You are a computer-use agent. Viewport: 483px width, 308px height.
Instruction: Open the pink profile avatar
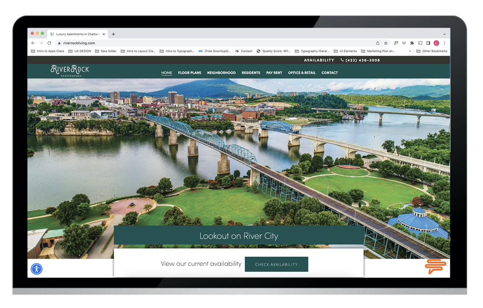click(436, 43)
